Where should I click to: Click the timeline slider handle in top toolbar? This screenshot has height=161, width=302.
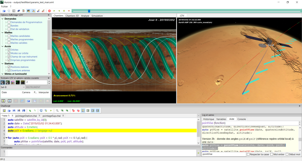pos(89,11)
